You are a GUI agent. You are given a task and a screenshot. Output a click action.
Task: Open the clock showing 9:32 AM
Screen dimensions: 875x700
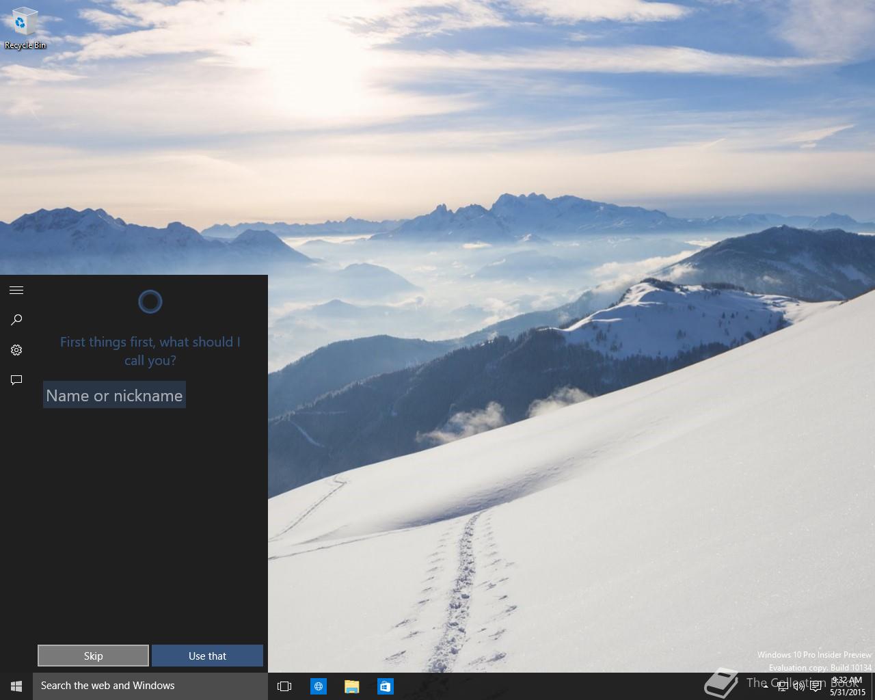coord(847,686)
